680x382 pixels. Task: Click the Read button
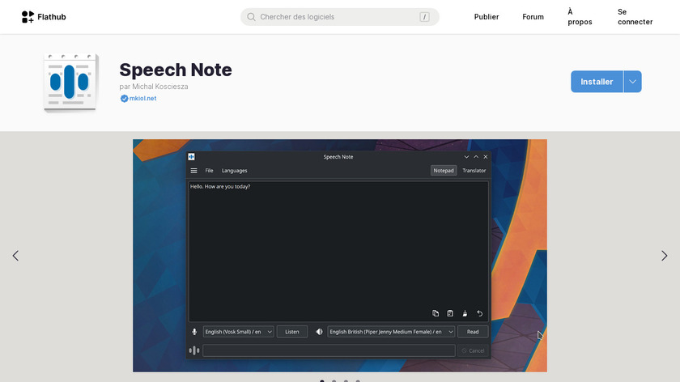coord(473,332)
